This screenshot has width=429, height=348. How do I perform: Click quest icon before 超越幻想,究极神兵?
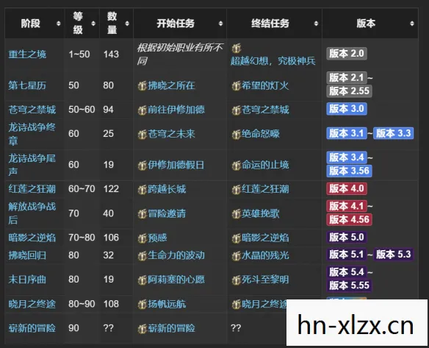(237, 49)
